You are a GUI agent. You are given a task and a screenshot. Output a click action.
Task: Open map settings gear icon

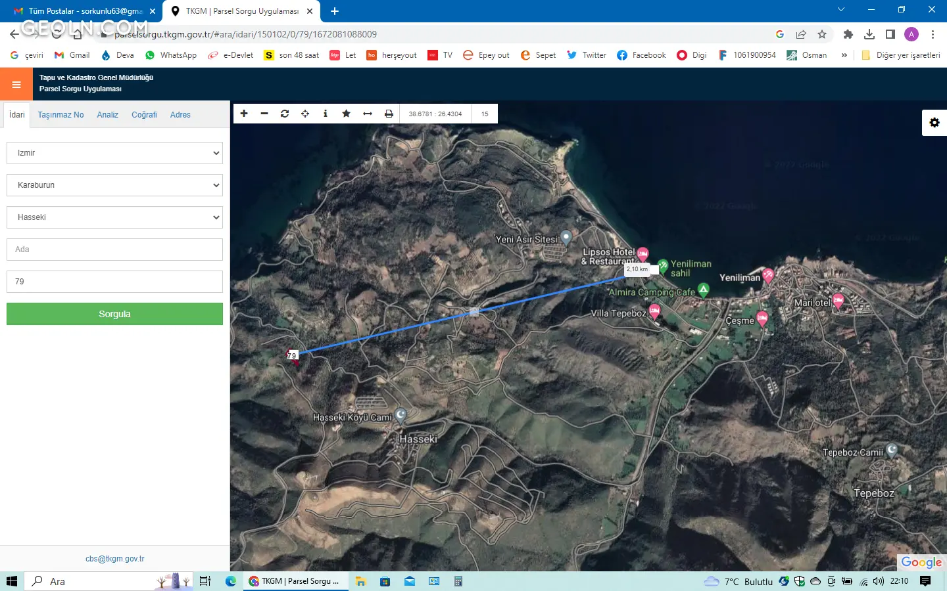935,123
